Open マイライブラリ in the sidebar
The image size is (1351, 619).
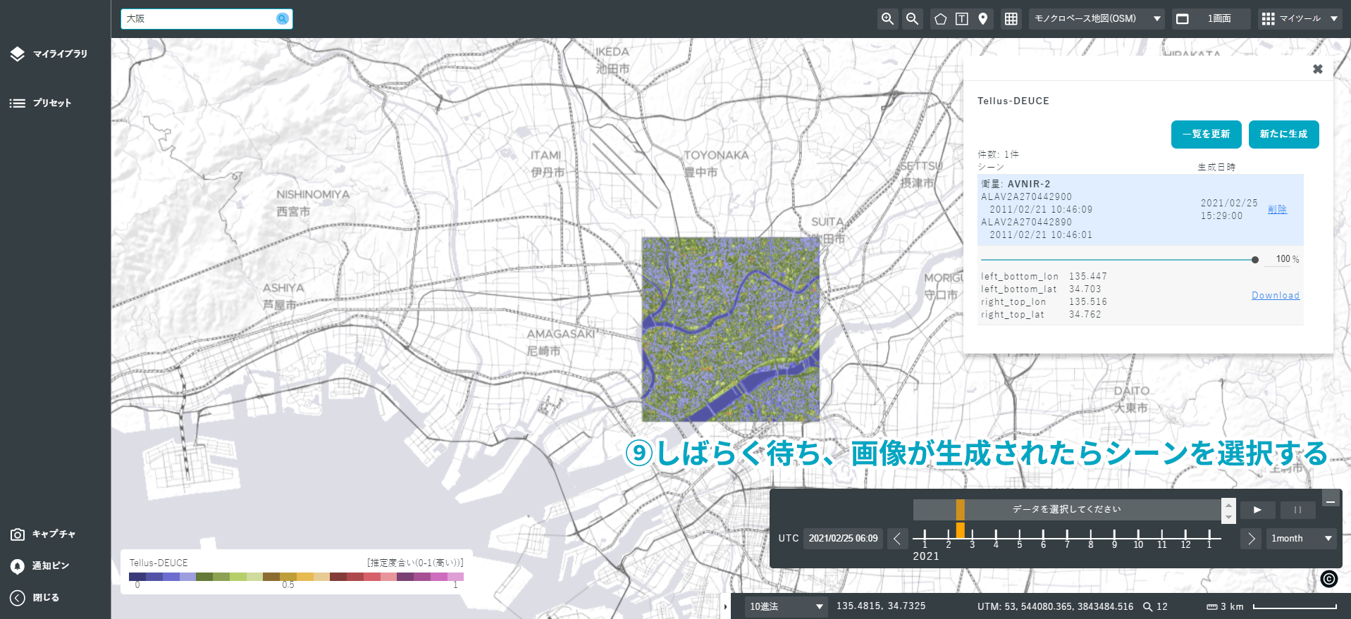(49, 54)
